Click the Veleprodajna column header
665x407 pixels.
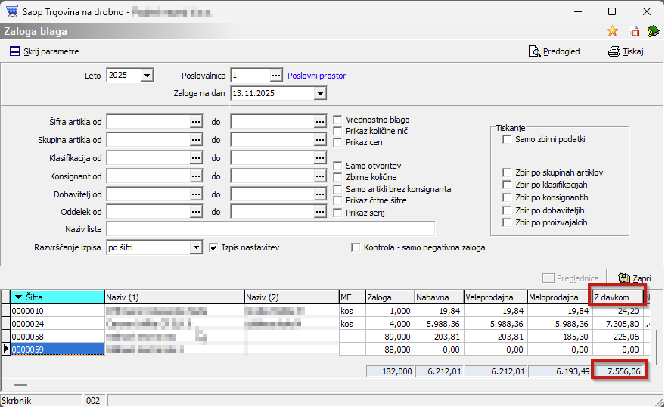(x=496, y=297)
